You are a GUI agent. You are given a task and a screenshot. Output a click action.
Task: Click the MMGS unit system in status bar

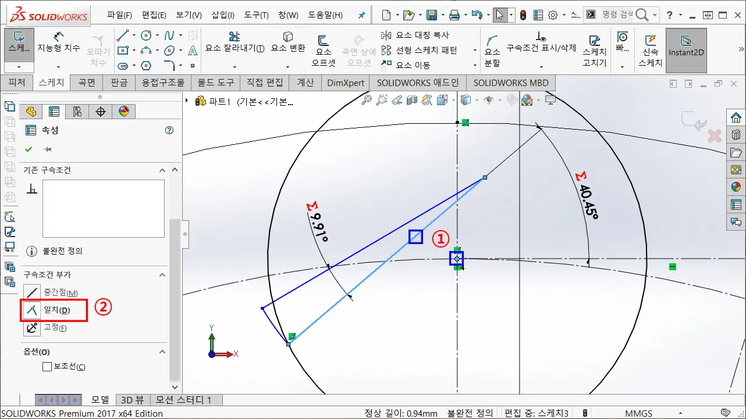click(638, 413)
